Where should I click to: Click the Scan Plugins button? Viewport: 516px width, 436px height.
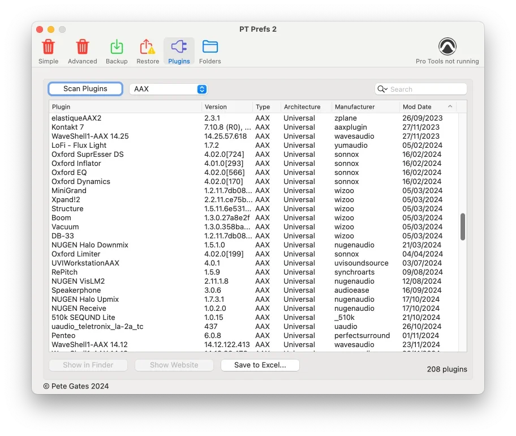85,88
